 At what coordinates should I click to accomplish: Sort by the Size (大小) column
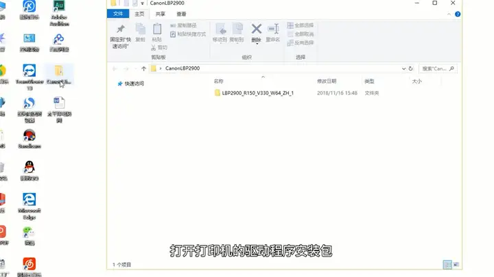[x=416, y=81]
